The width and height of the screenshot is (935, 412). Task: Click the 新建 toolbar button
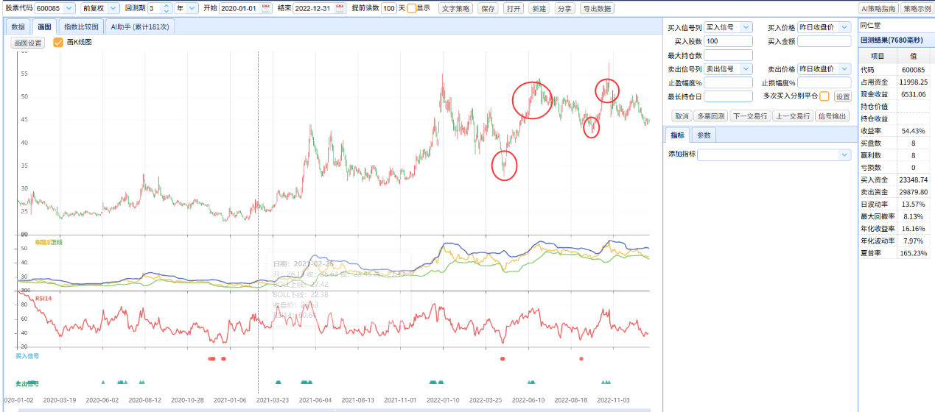point(539,8)
